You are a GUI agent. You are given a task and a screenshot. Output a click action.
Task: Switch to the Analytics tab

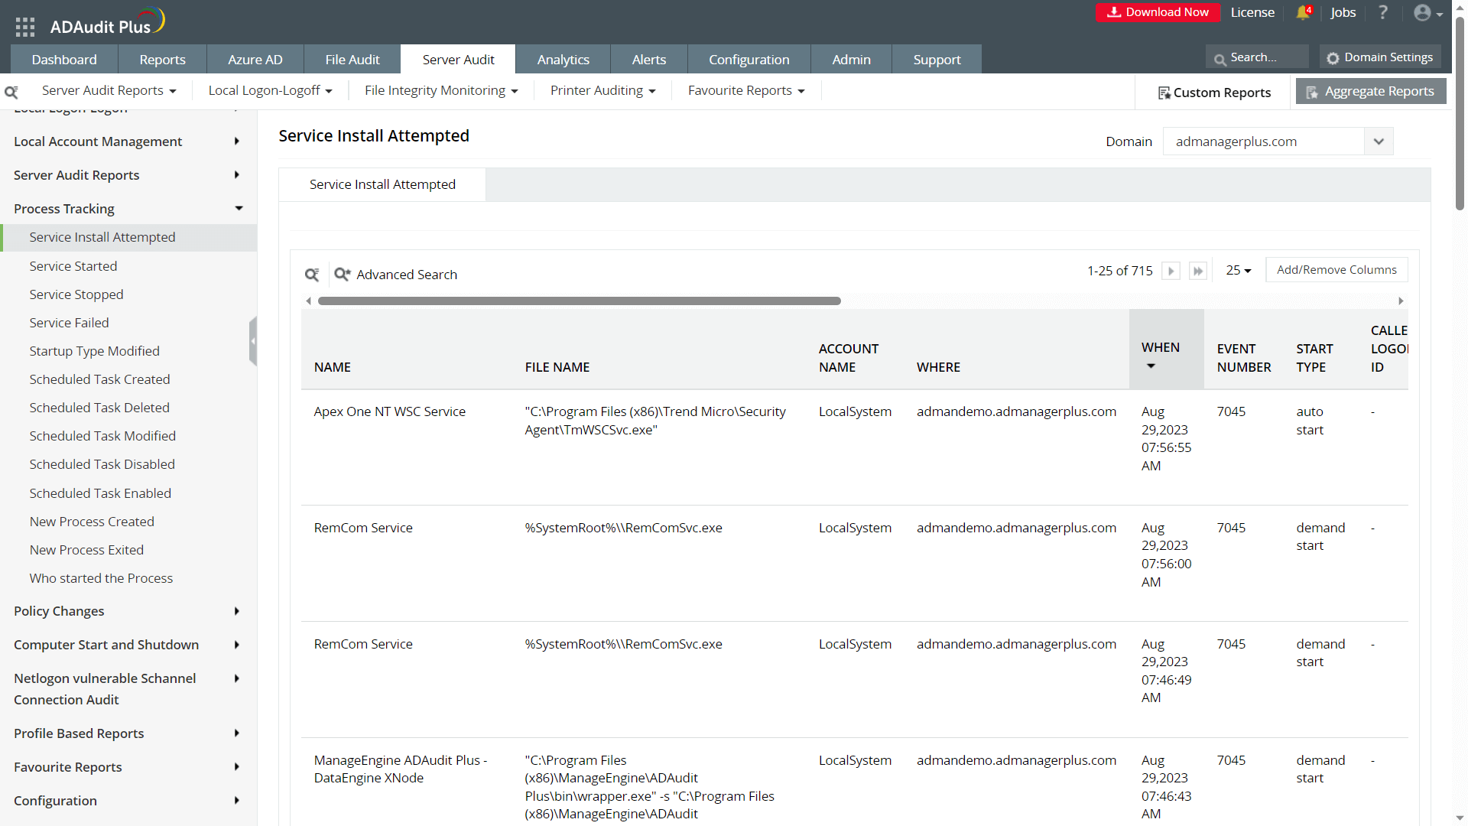coord(563,60)
